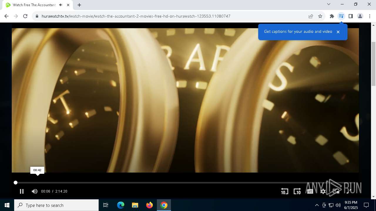The image size is (376, 211).
Task: Show hidden system tray icons
Action: pyautogui.click(x=317, y=205)
